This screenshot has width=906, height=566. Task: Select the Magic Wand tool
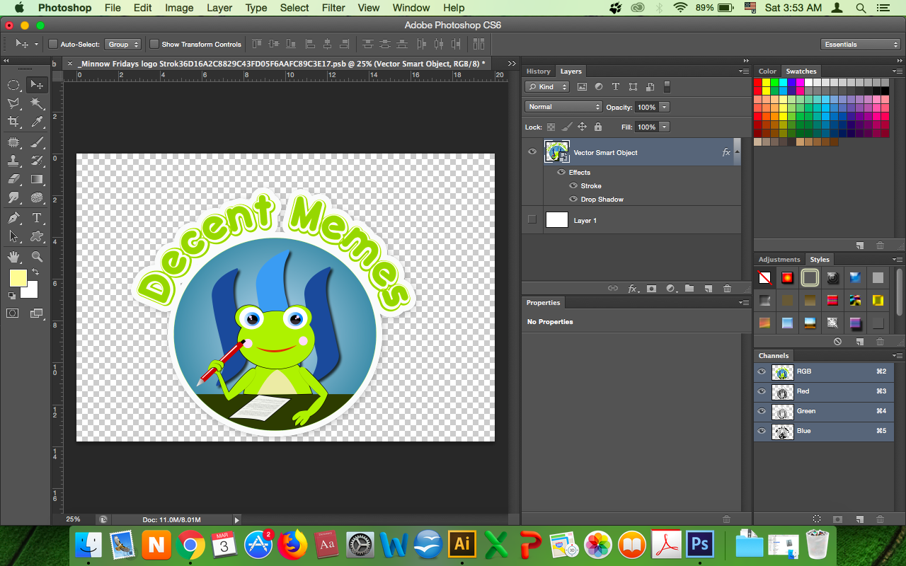37,104
